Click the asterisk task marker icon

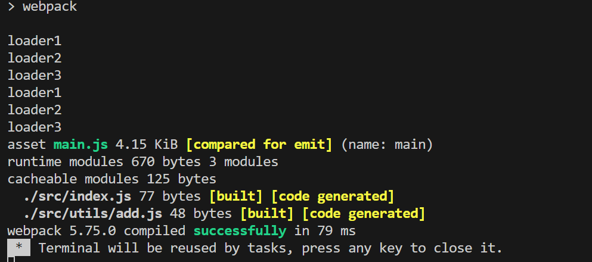(19, 247)
